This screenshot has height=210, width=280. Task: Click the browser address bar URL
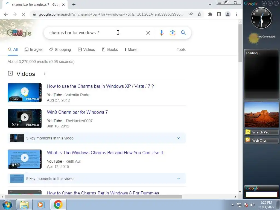pyautogui.click(x=111, y=14)
